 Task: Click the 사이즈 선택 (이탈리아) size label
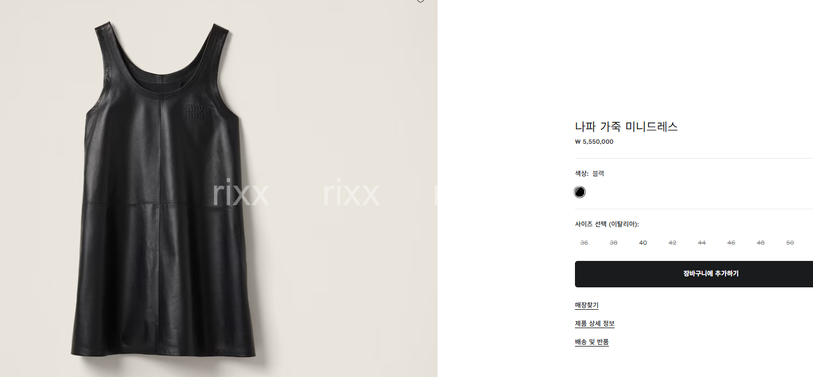point(607,224)
